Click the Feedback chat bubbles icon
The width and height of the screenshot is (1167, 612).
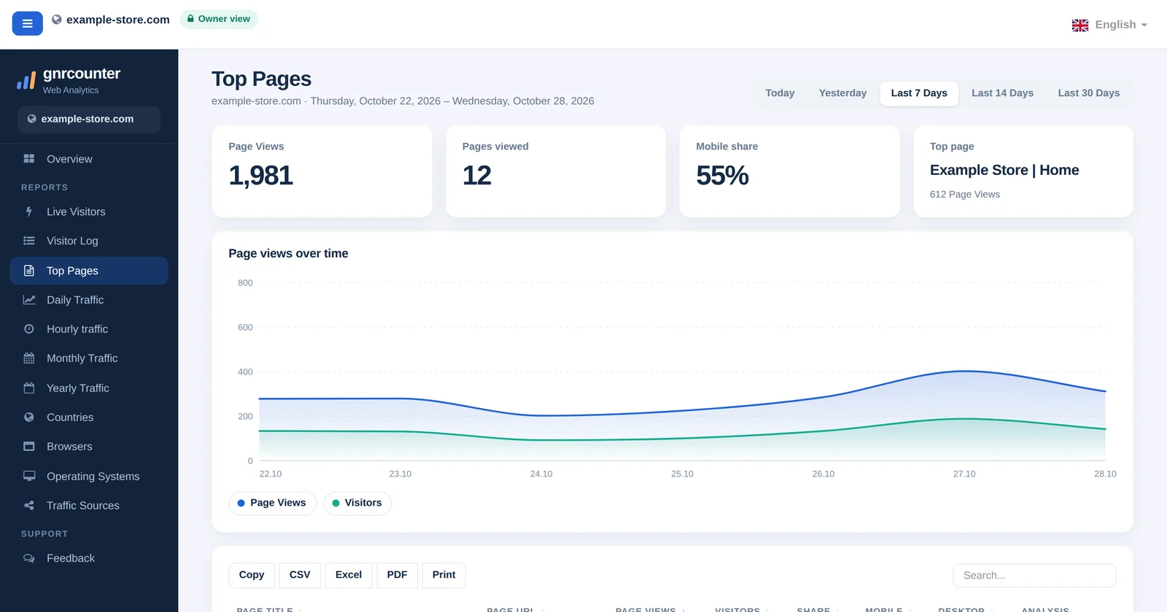point(29,558)
